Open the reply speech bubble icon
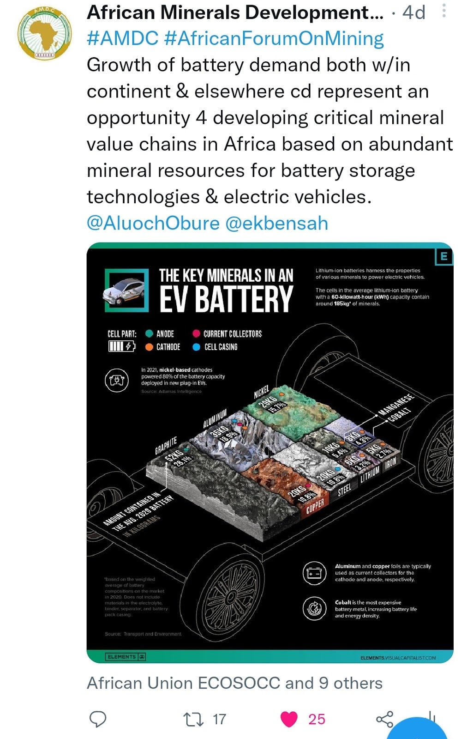 pos(97,719)
